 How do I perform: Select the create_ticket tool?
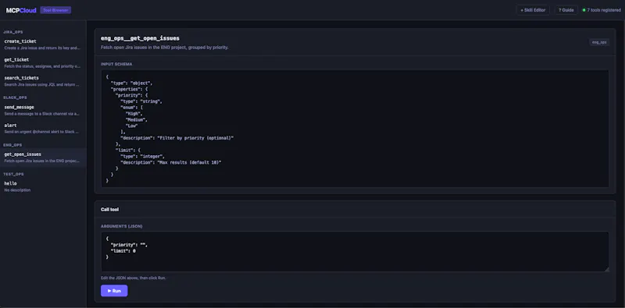(43, 44)
